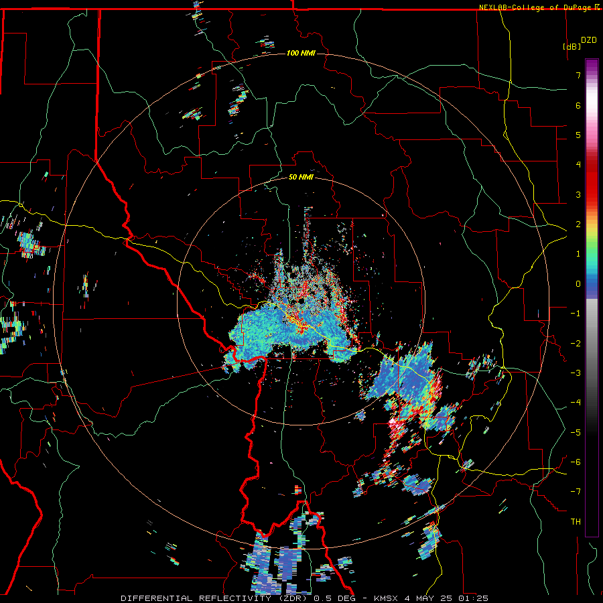This screenshot has height=603, width=603.
Task: Click the 1 value on the color scale
Action: (578, 254)
